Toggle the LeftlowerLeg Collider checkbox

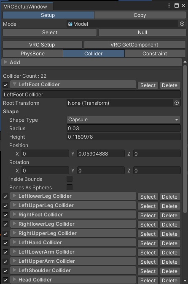pos(5,197)
